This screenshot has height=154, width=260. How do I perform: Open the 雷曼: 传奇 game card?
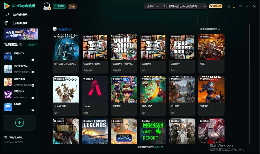tap(153, 96)
